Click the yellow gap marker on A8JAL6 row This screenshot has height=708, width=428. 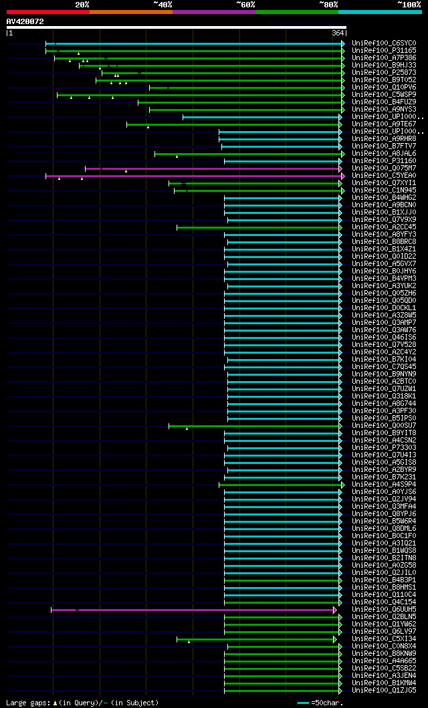point(177,156)
